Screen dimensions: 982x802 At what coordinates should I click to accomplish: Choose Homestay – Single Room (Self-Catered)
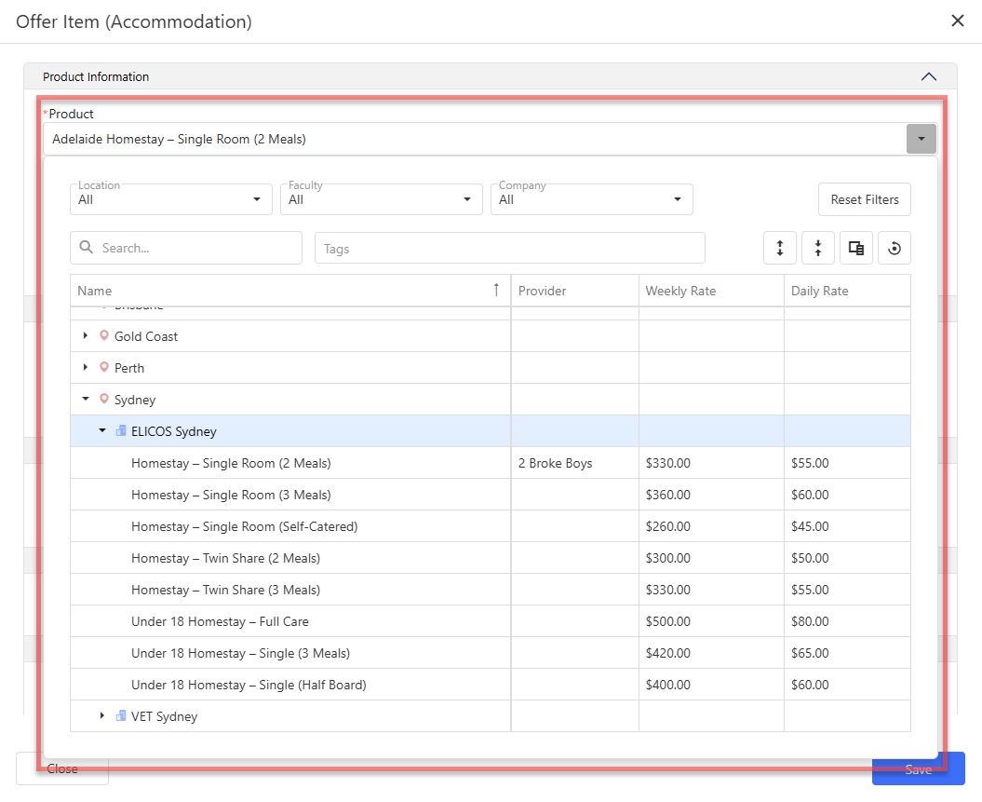click(x=491, y=526)
